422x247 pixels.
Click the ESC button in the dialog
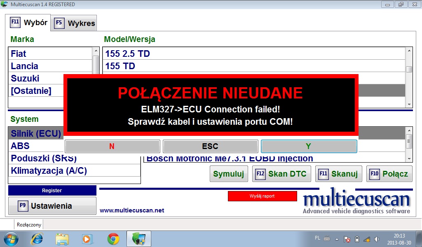(210, 146)
